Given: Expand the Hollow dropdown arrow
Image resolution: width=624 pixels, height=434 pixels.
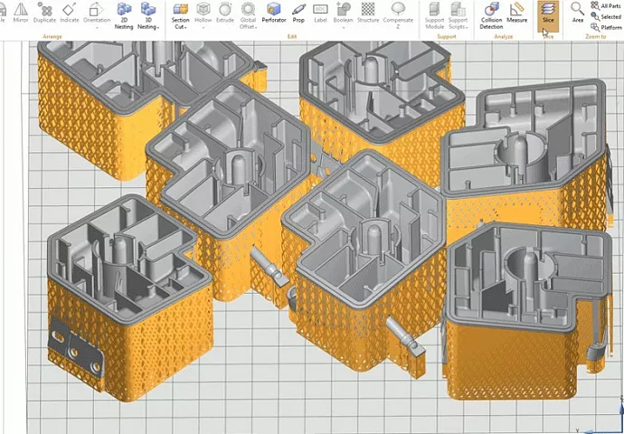Looking at the screenshot, I should coord(203,27).
